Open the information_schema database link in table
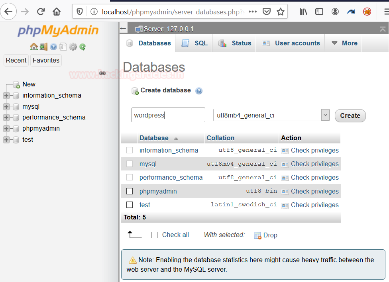389x282 pixels. pyautogui.click(x=169, y=150)
